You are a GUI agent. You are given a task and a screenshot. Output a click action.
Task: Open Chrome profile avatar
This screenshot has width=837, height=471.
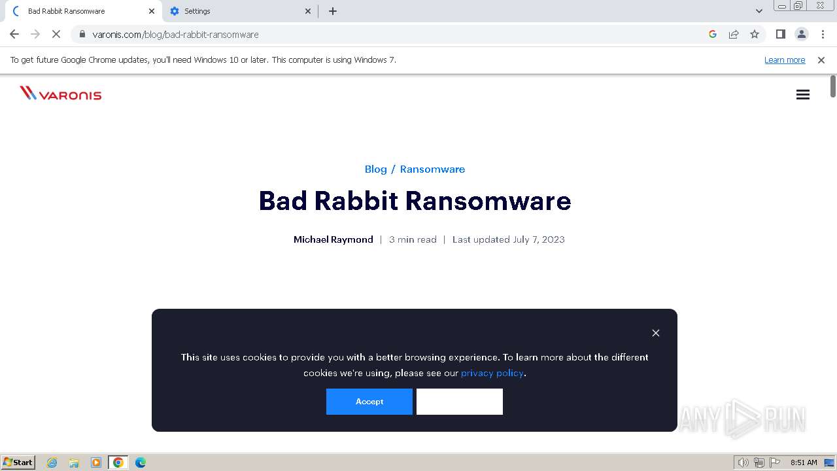coord(802,34)
